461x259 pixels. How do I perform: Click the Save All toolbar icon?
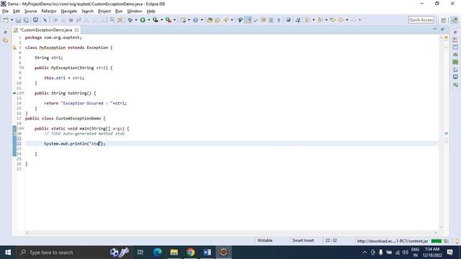[x=26, y=20]
